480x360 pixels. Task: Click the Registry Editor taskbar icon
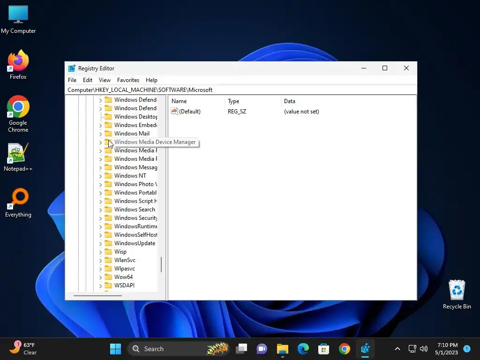(x=365, y=349)
